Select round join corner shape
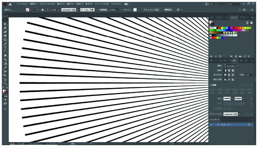 (x=229, y=75)
